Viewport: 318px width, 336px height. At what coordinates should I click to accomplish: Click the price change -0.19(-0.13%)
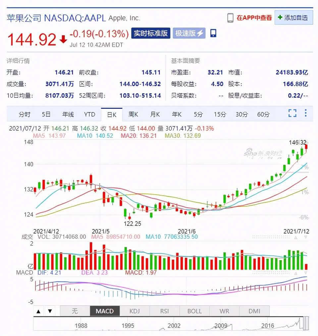tap(99, 34)
